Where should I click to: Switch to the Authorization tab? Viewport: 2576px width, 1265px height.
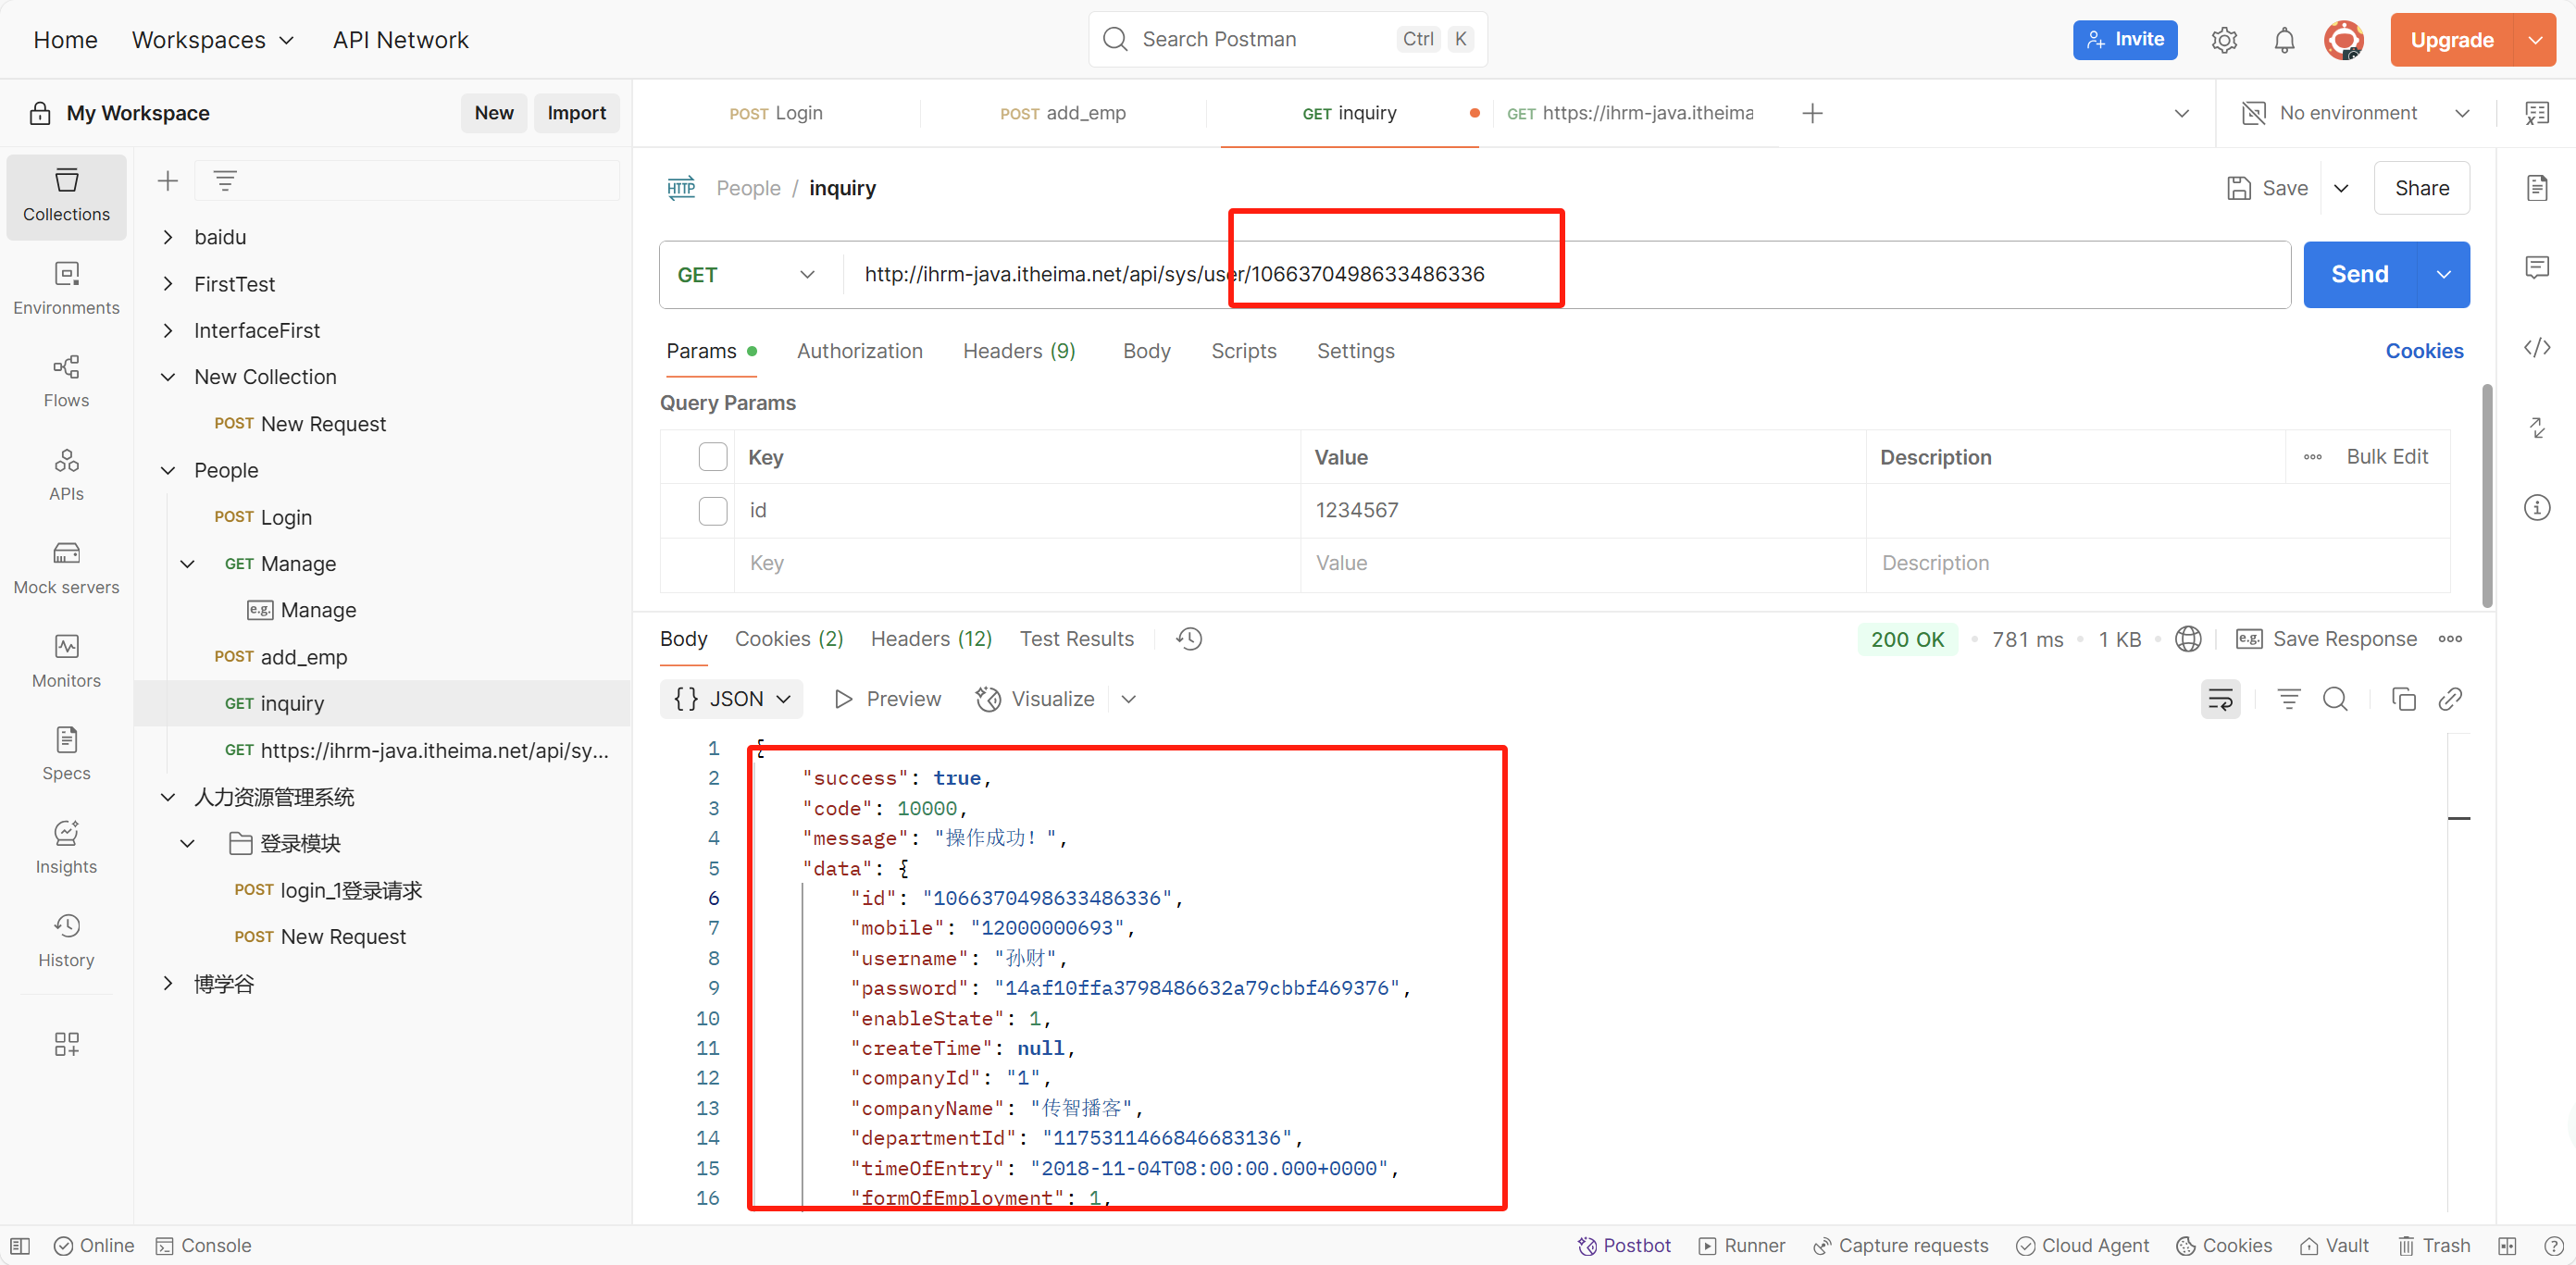859,351
